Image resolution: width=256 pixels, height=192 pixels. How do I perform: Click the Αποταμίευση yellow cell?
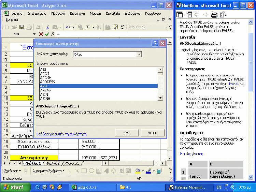click(x=34, y=158)
